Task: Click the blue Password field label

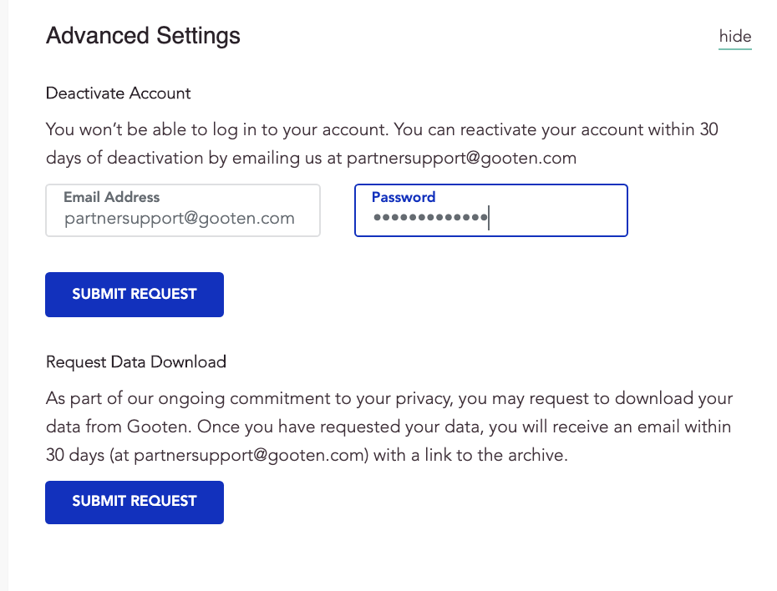Action: (x=404, y=197)
